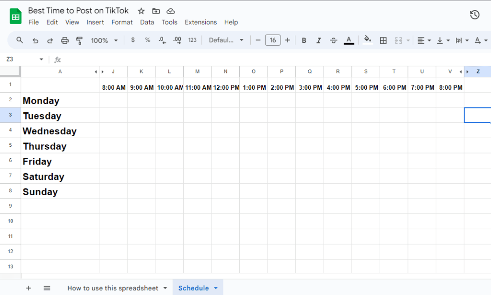Toggle the print icon
The image size is (491, 295).
point(65,40)
